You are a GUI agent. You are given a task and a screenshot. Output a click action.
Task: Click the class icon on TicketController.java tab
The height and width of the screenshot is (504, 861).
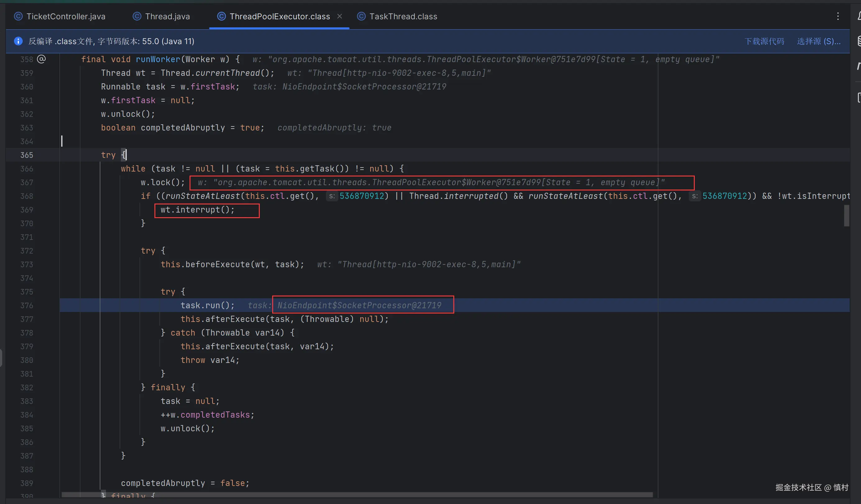(18, 16)
